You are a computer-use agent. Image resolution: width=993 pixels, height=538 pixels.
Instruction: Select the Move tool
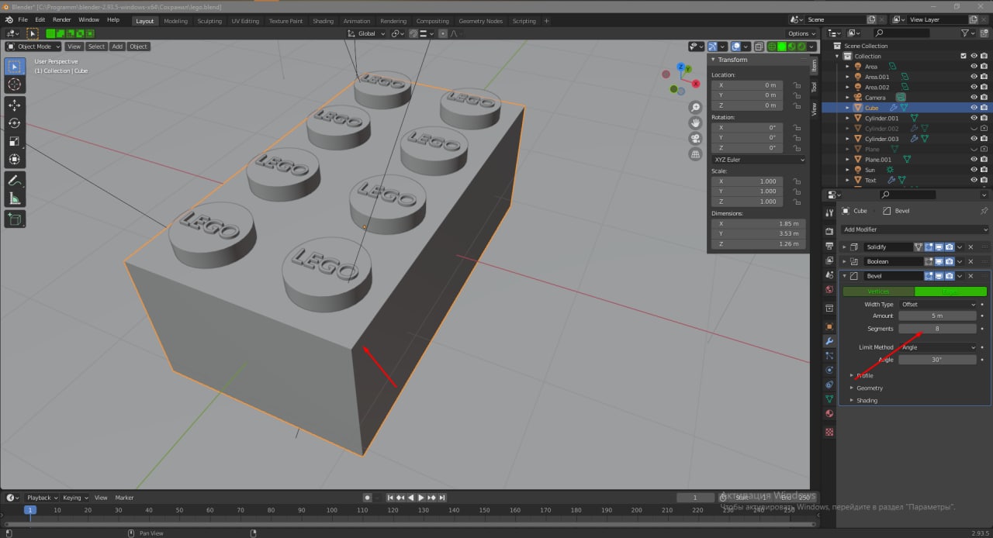[x=15, y=105]
